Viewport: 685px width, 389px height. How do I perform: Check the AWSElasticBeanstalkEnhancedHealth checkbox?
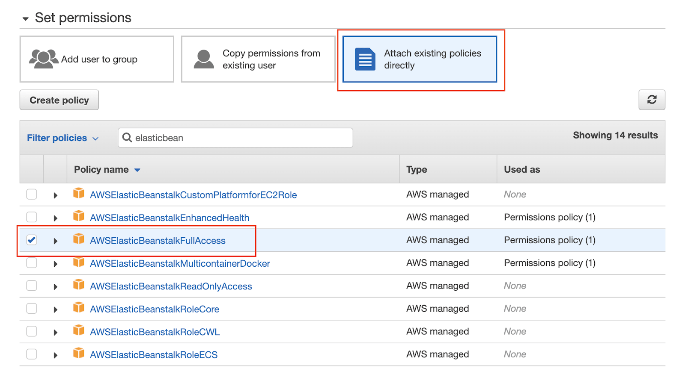coord(32,217)
